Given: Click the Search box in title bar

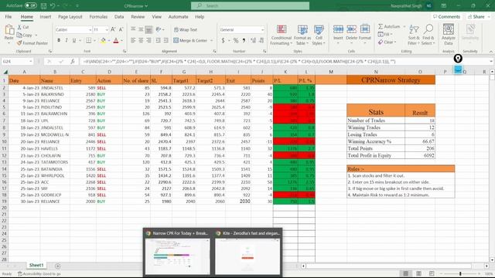Looking at the screenshot, I should (250, 5).
